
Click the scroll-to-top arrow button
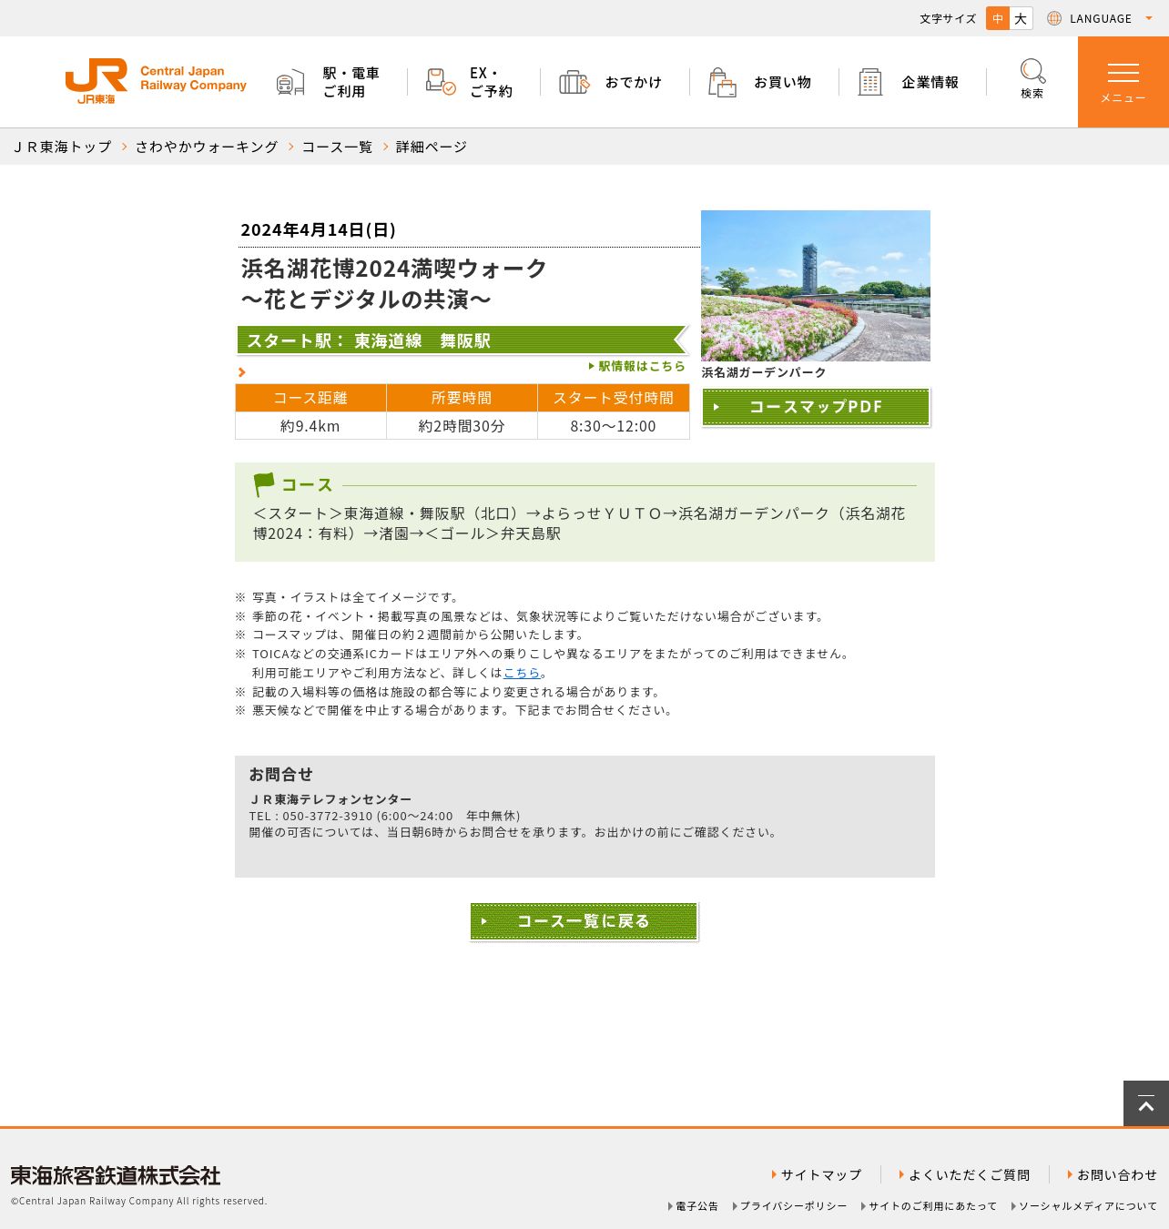[1146, 1104]
